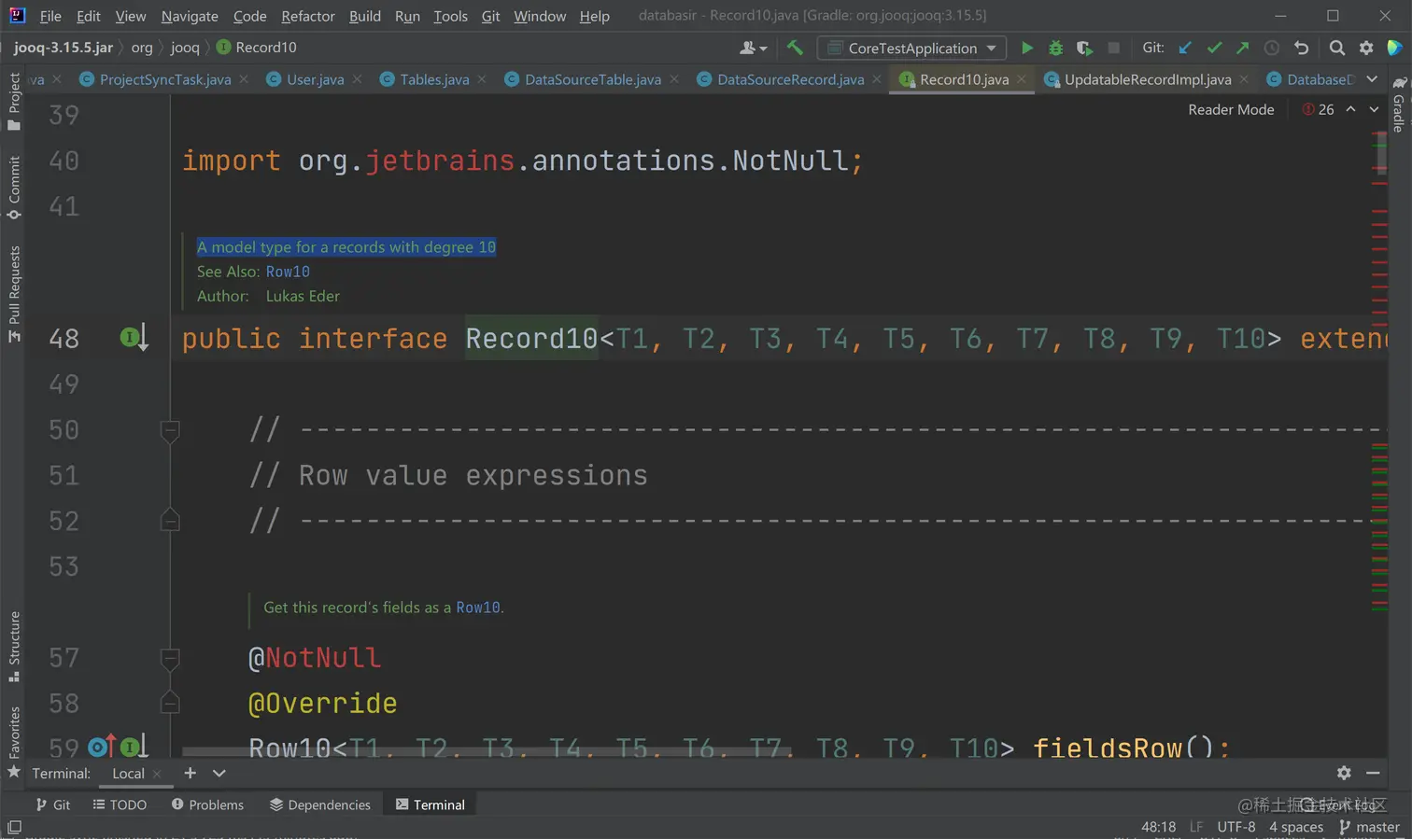
Task: Build project using the hammer icon
Action: 795,48
